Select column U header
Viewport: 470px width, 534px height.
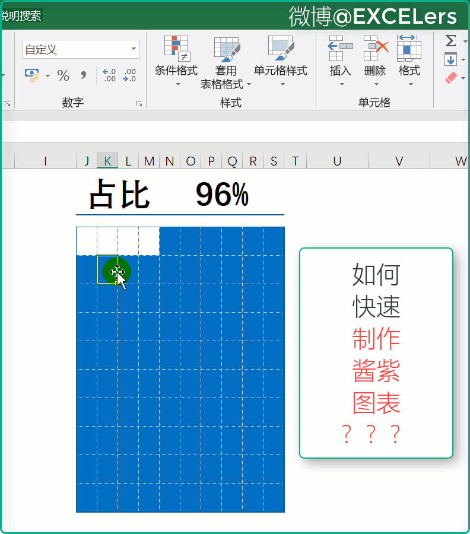337,161
